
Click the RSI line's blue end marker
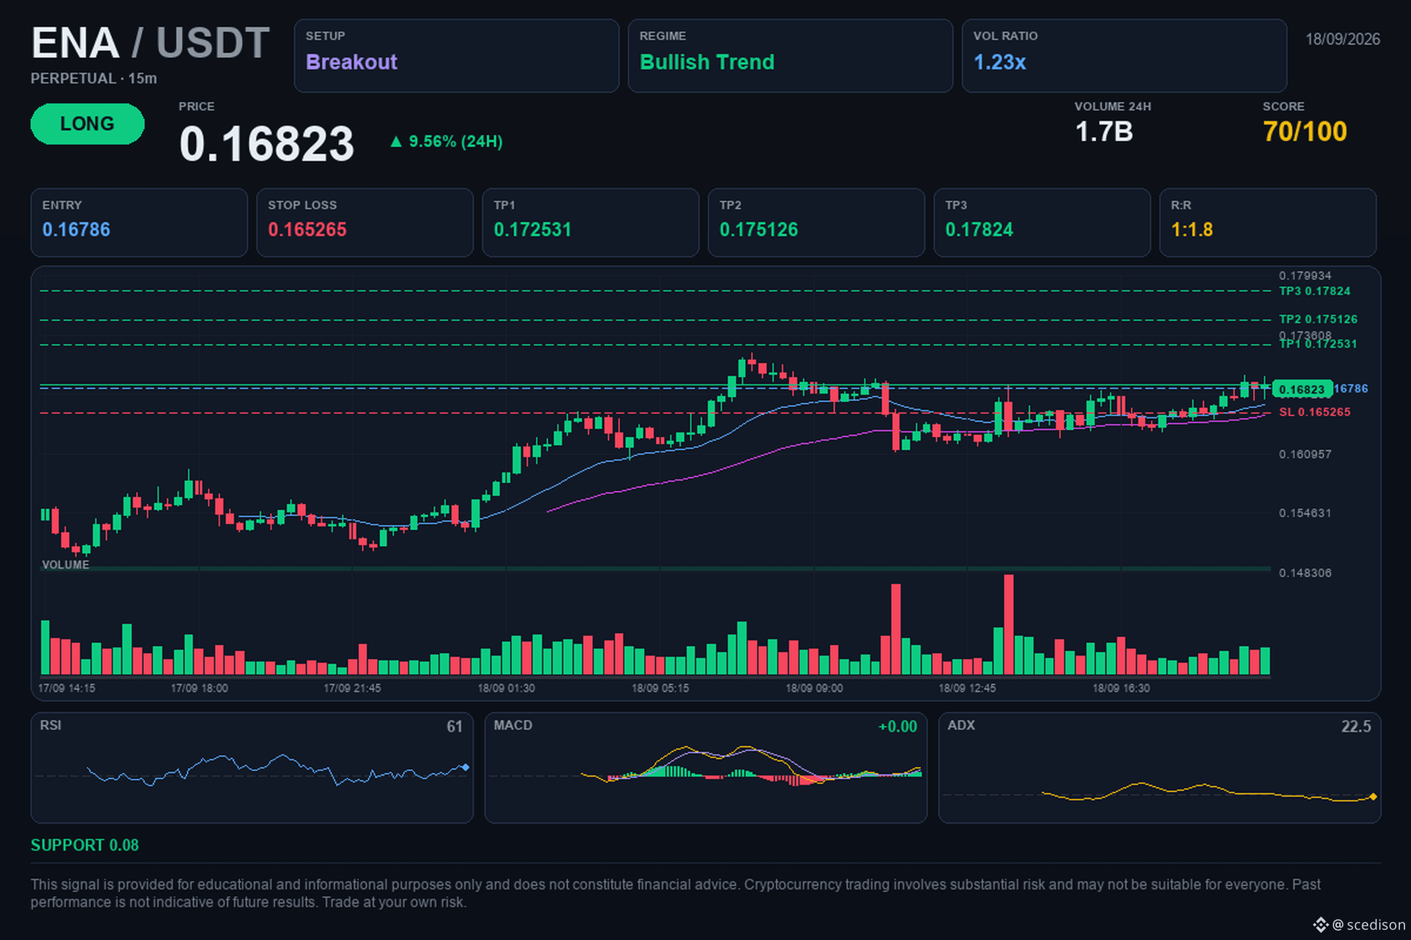pos(465,767)
